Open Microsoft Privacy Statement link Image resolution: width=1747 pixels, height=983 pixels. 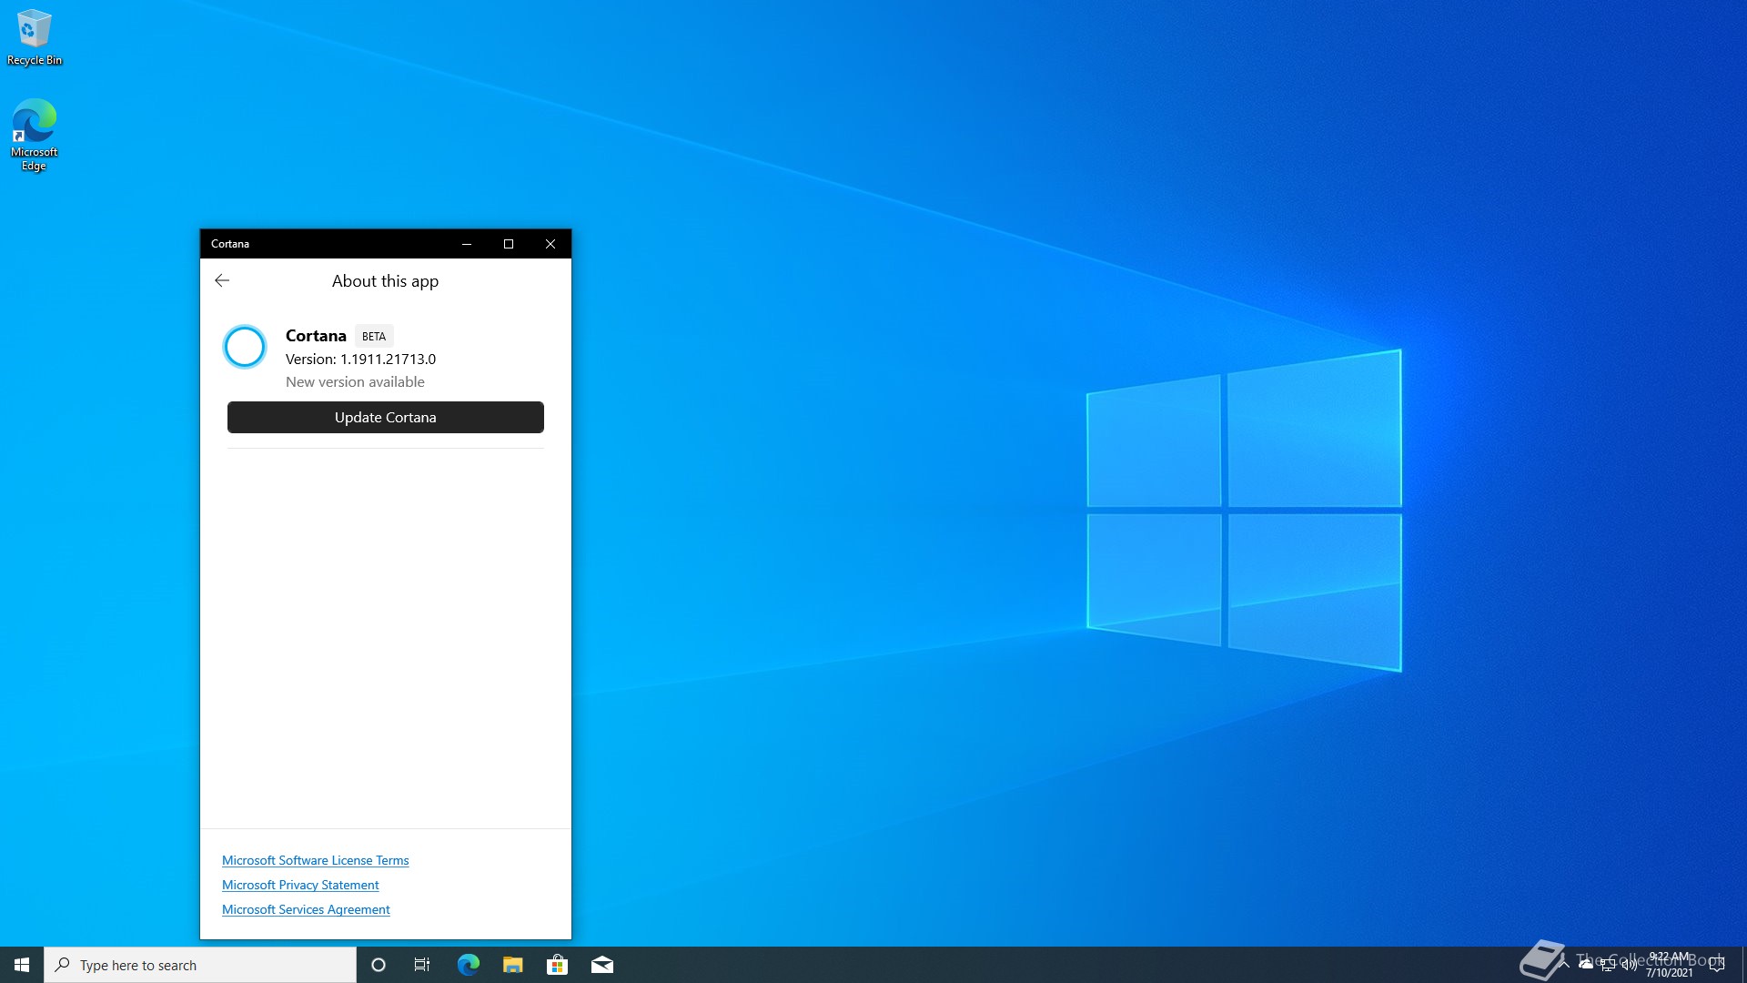point(300,885)
